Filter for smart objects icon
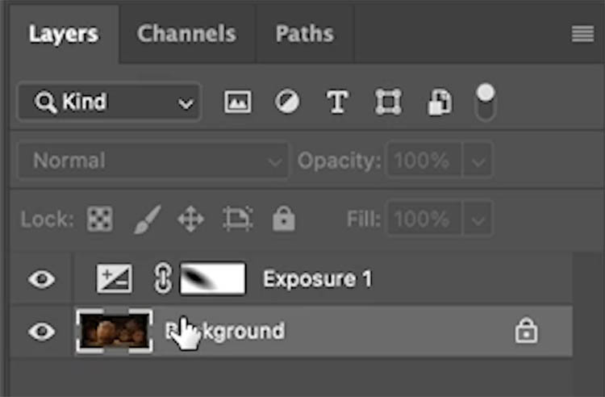This screenshot has height=397, width=605. tap(440, 102)
